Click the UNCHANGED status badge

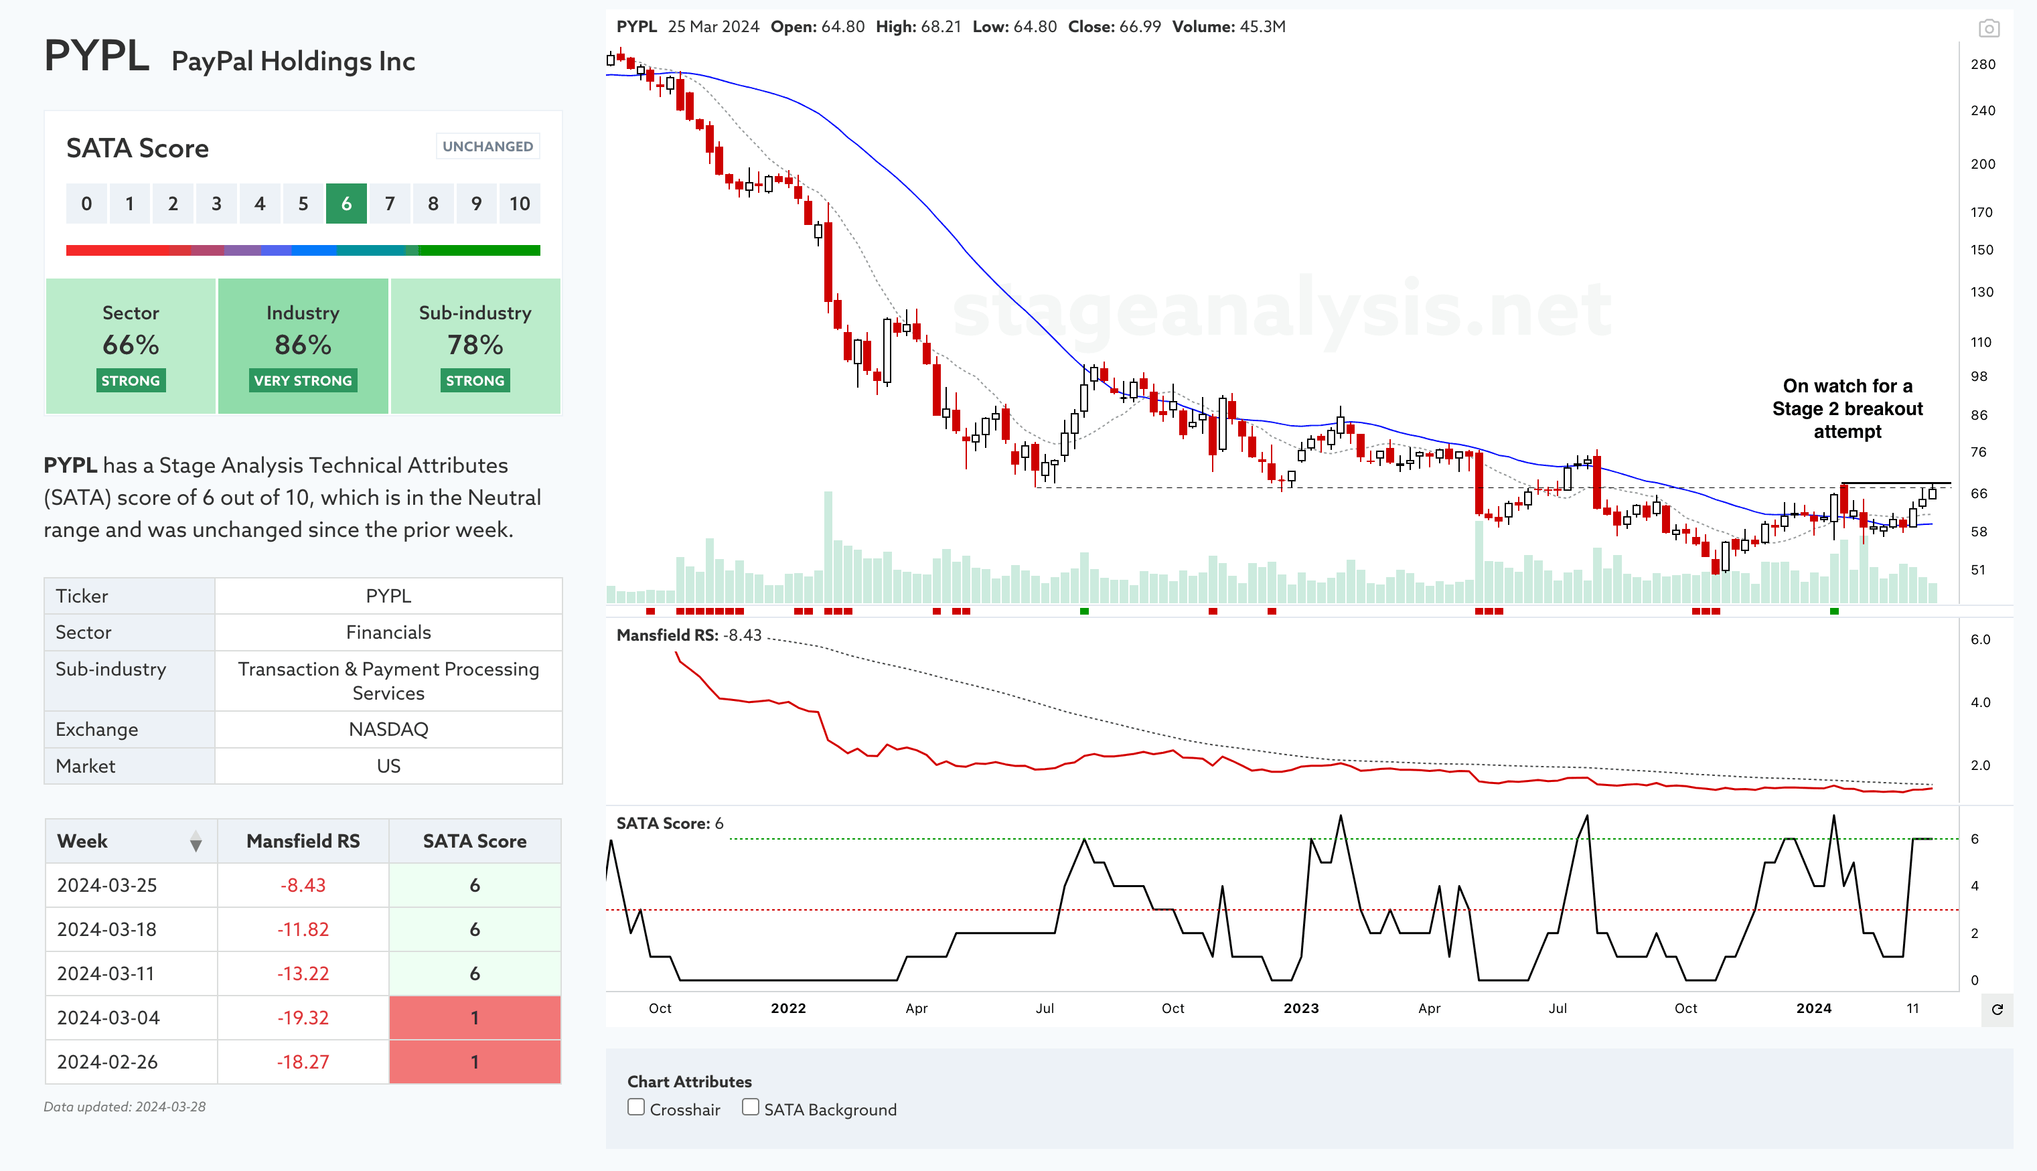tap(487, 147)
